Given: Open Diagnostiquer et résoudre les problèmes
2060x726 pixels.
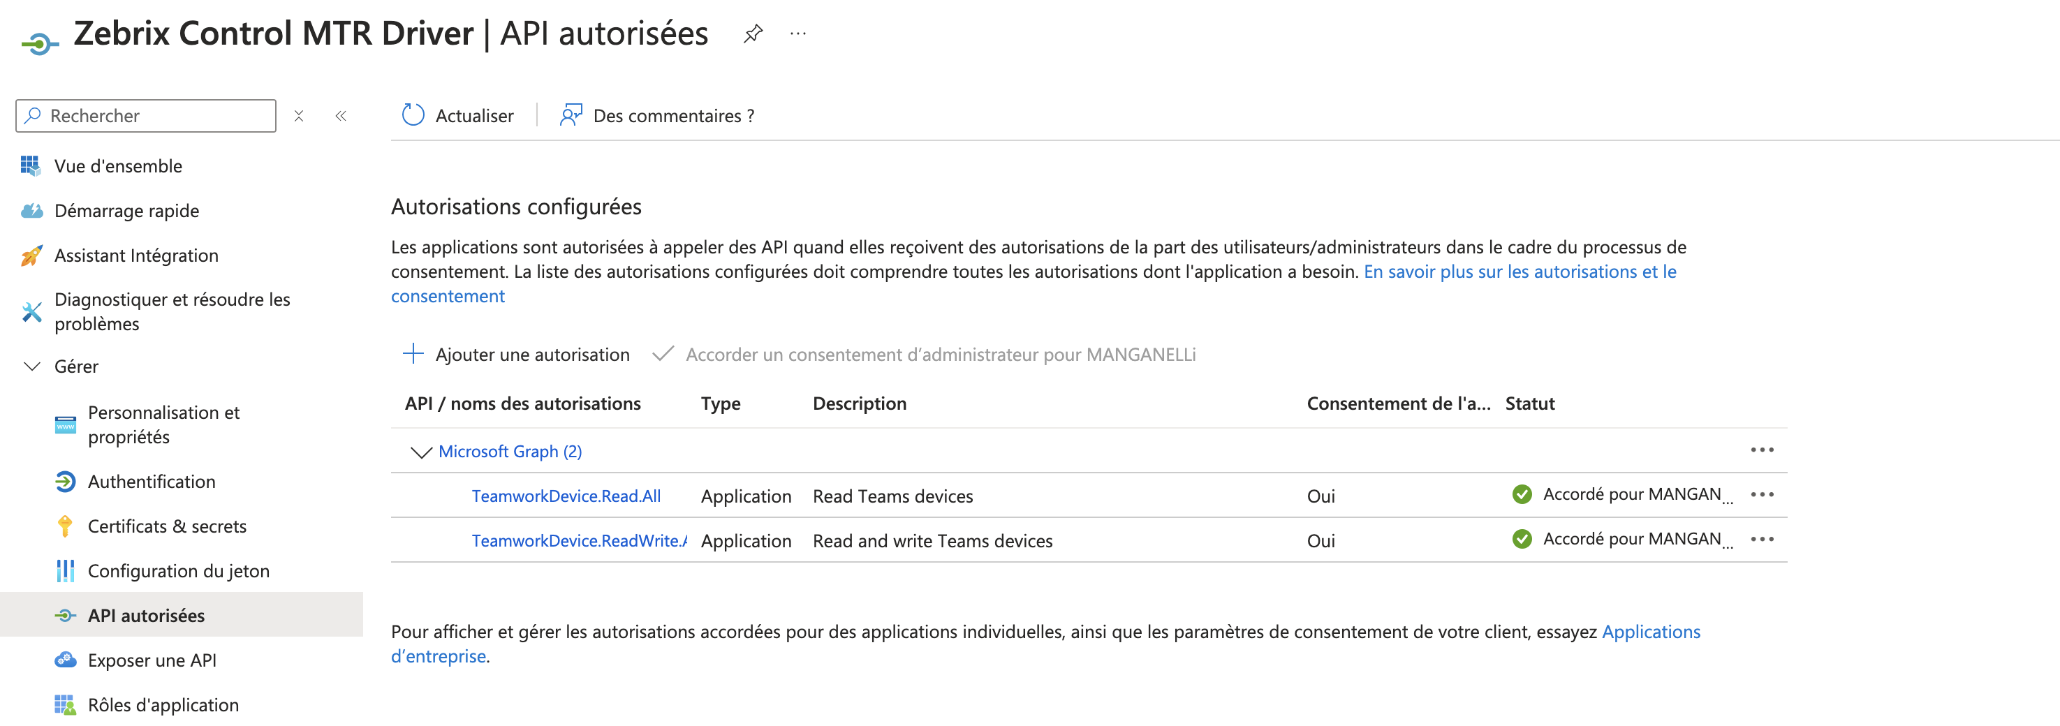Looking at the screenshot, I should [x=172, y=311].
